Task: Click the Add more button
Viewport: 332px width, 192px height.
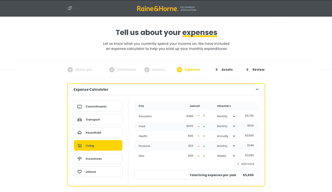Action: pyautogui.click(x=246, y=164)
